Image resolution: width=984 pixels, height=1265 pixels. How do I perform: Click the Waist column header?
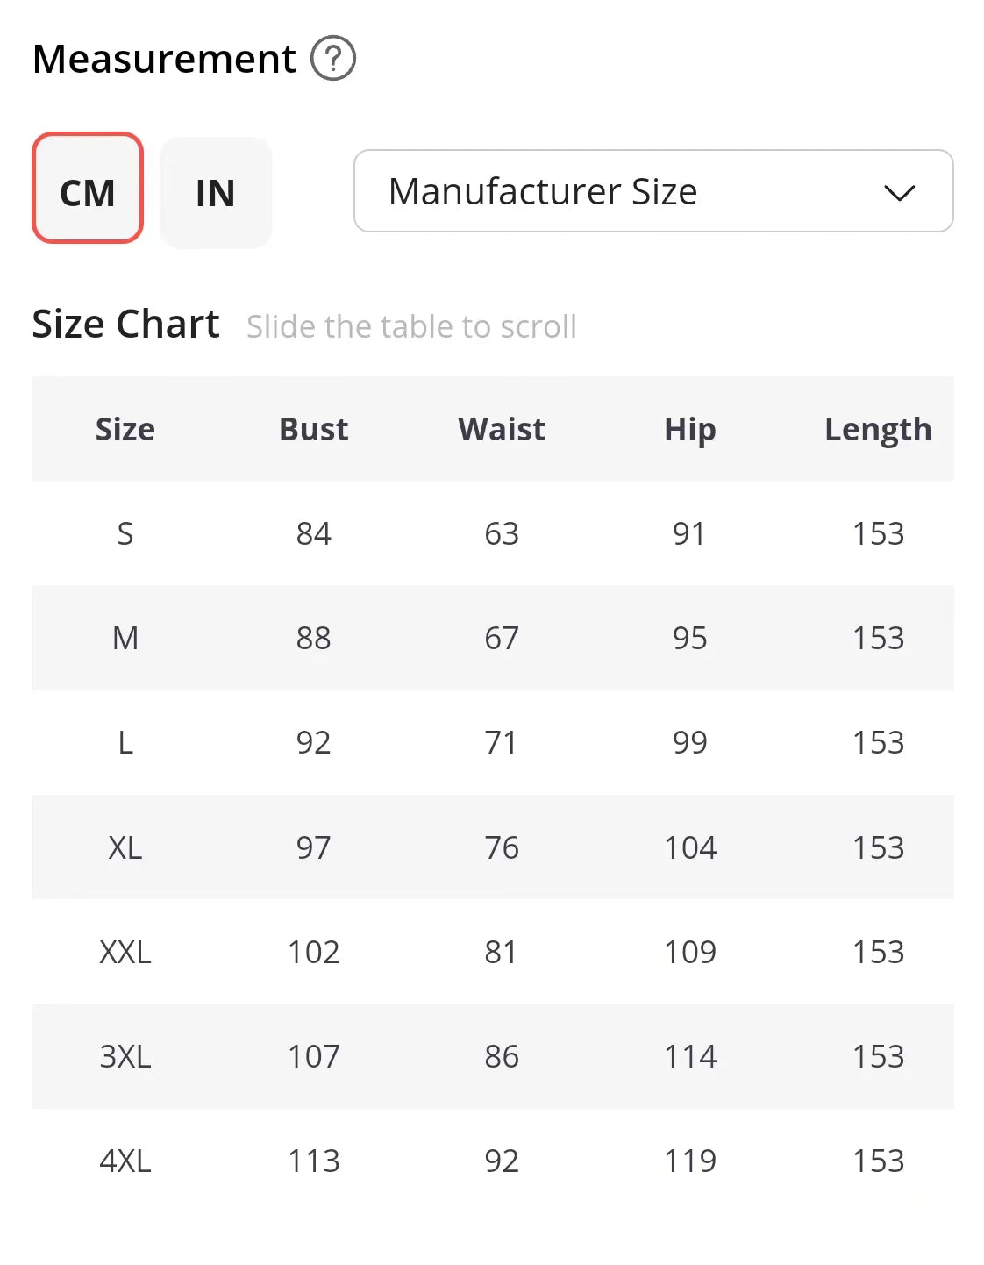pyautogui.click(x=502, y=429)
